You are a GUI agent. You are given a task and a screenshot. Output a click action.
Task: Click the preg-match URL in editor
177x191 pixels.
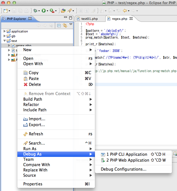click(x=136, y=71)
